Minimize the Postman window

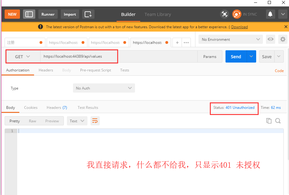(x=256, y=2)
